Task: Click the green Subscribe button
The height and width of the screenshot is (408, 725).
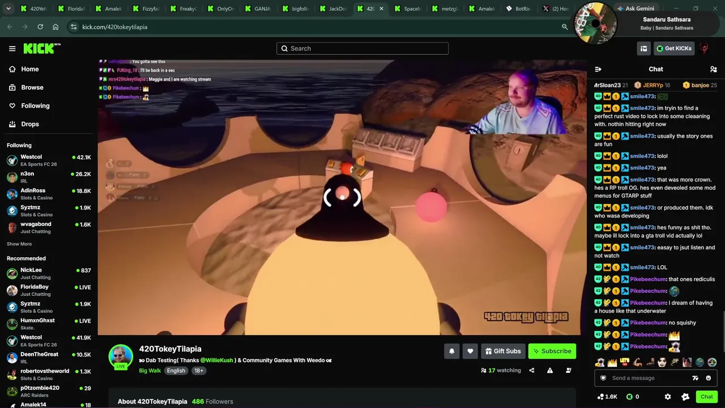Action: [x=552, y=351]
